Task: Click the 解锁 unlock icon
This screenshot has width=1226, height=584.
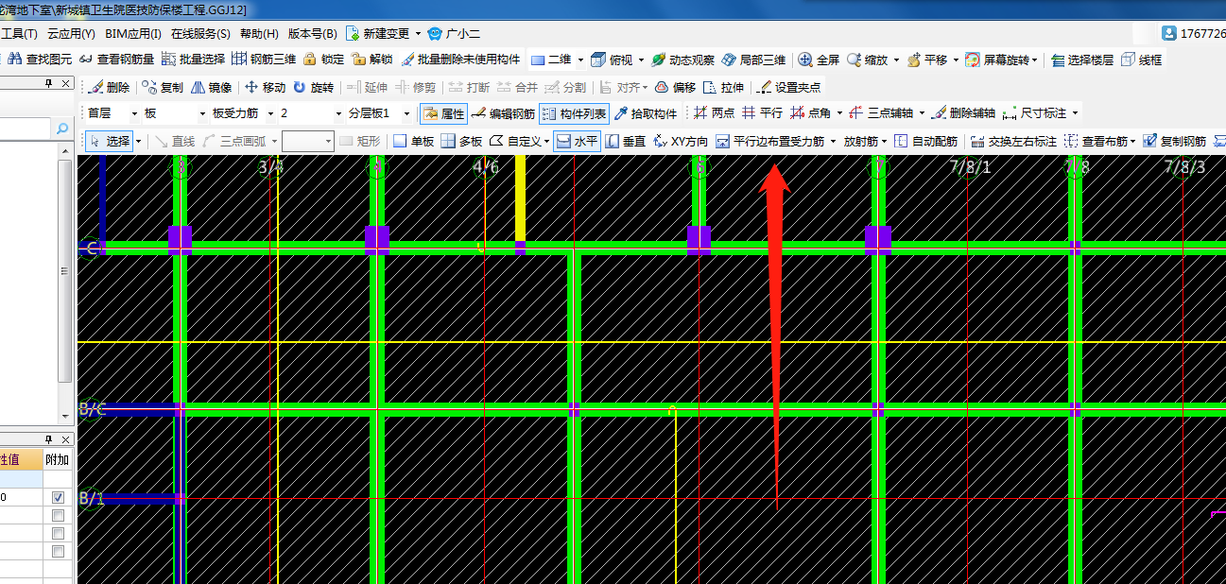Action: 371,59
